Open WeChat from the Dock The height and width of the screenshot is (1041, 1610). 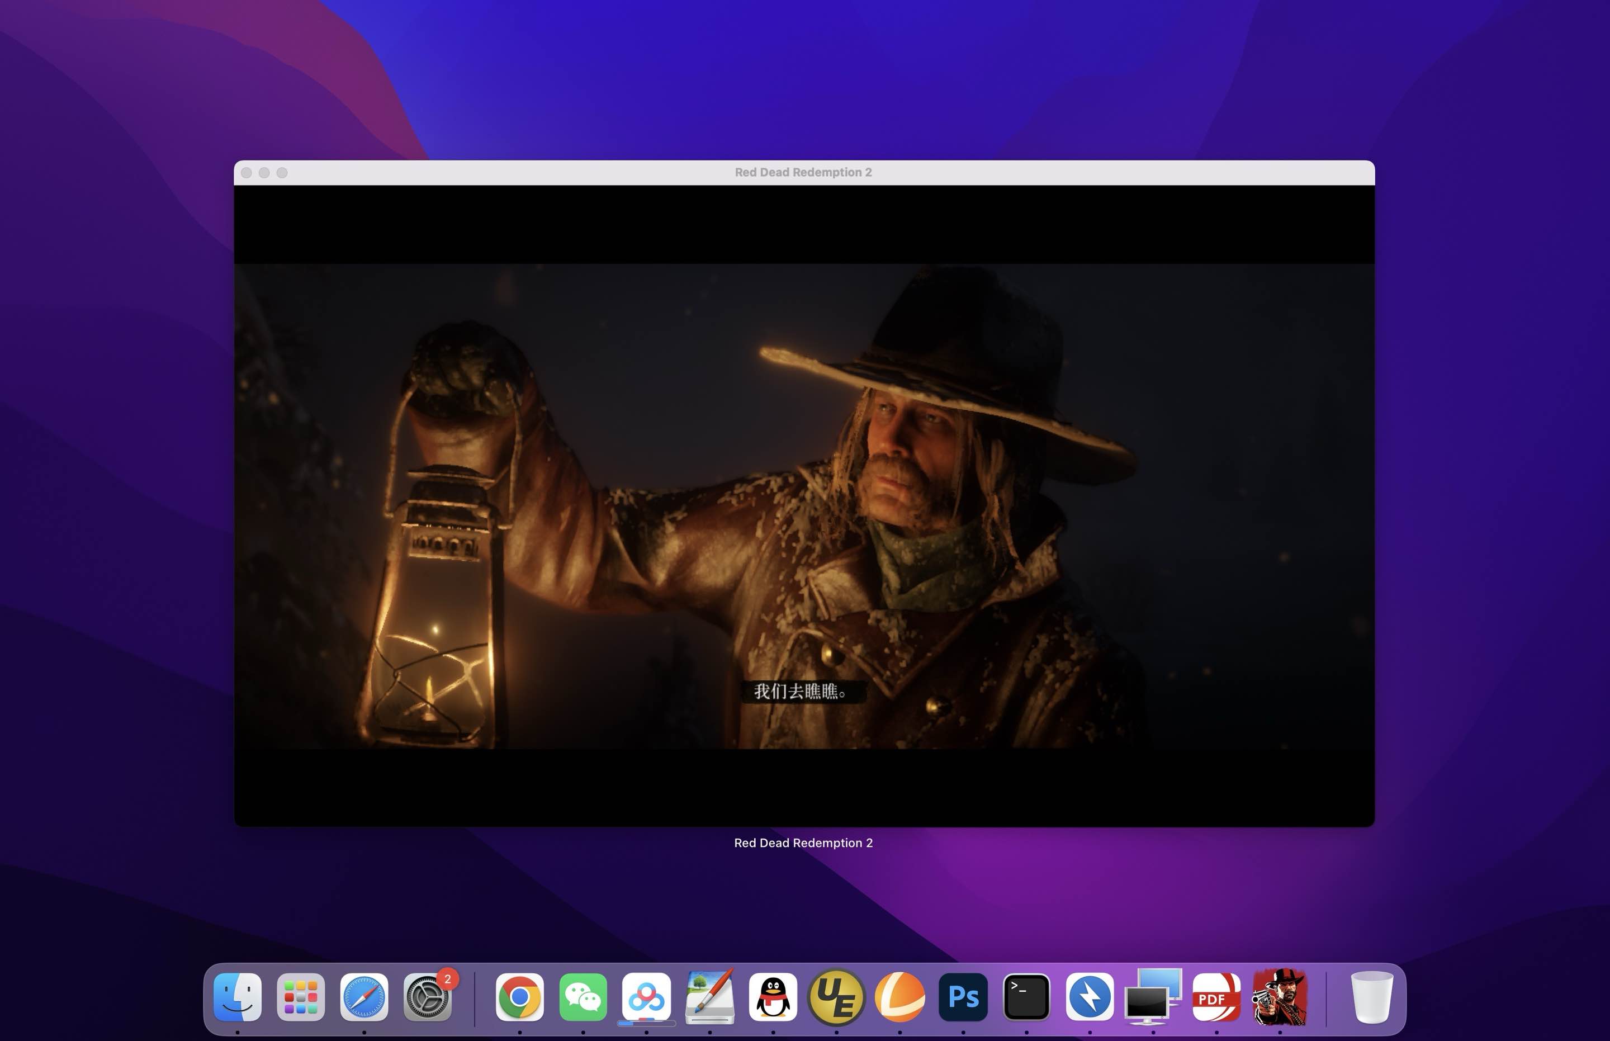click(583, 996)
